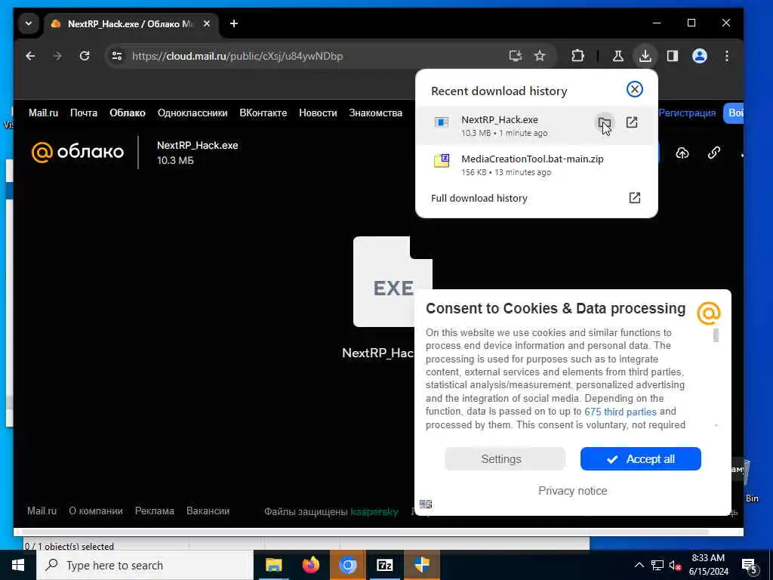Open Chrome three-dot menu
773x580 pixels.
click(x=727, y=56)
